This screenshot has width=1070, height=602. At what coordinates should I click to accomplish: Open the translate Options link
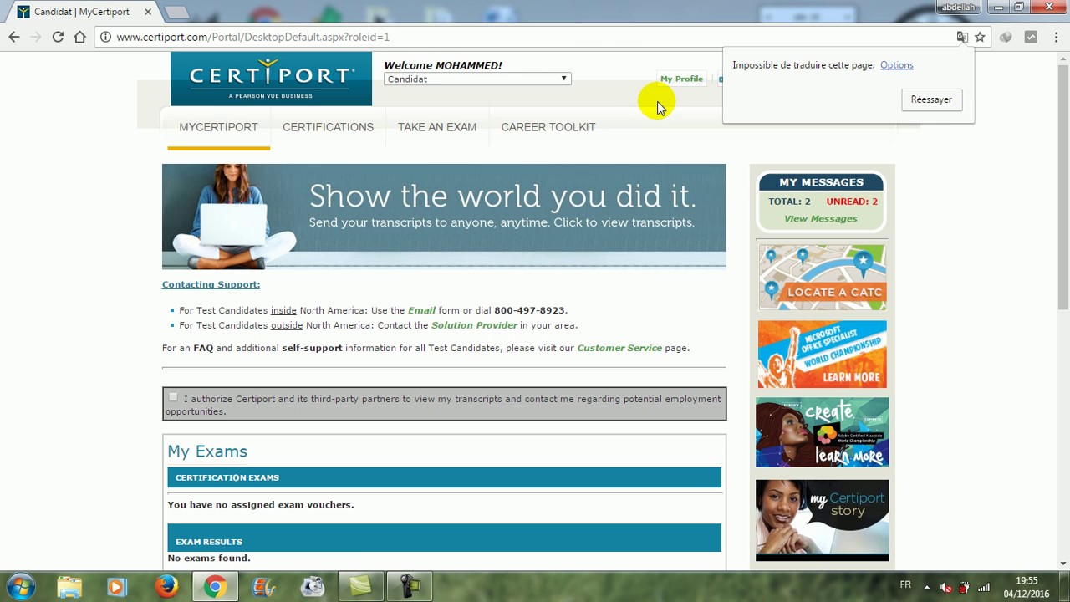pyautogui.click(x=896, y=65)
